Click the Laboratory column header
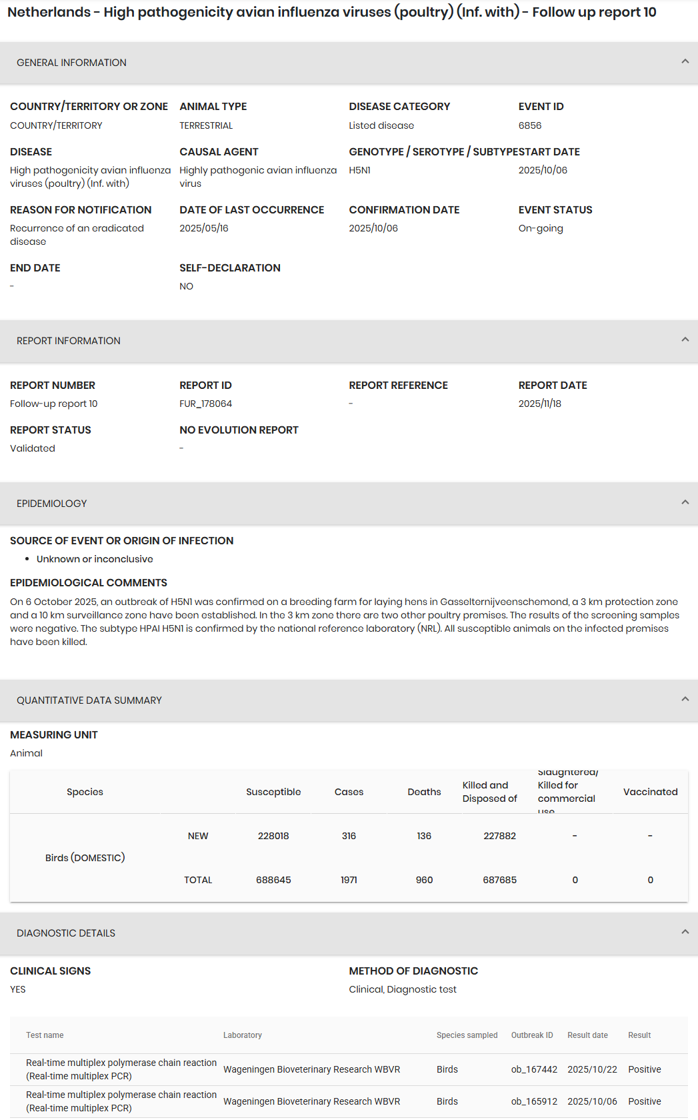698x1120 pixels. [x=242, y=1035]
